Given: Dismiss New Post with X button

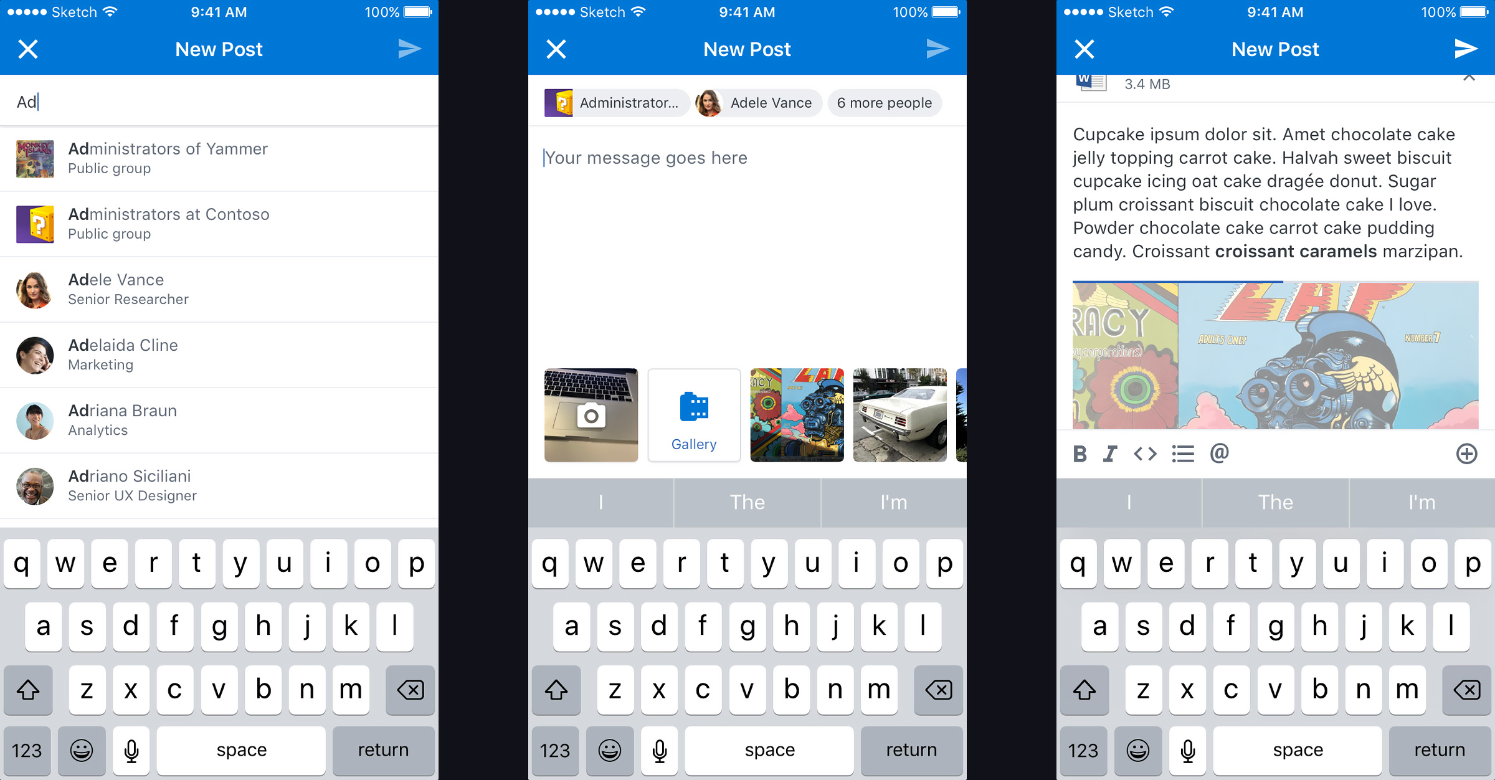Looking at the screenshot, I should [x=27, y=47].
